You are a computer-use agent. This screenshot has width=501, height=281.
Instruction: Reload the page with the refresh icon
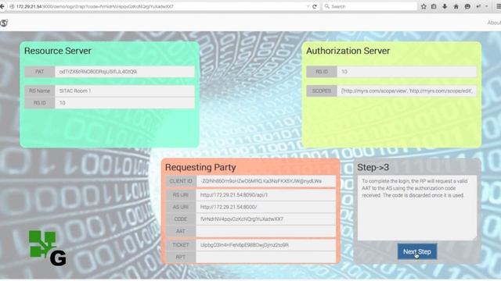pos(315,6)
